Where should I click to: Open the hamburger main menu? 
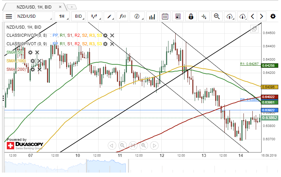(9, 16)
